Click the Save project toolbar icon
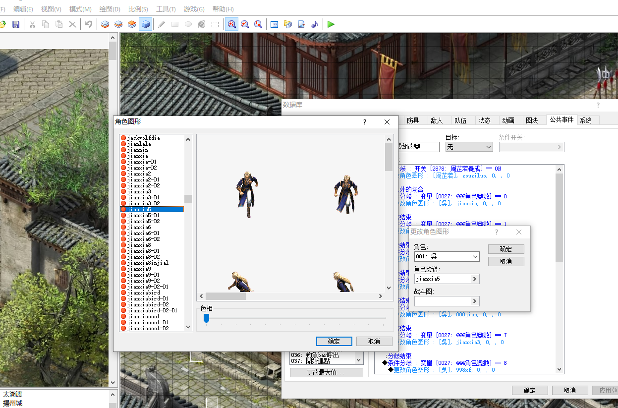 tap(16, 24)
